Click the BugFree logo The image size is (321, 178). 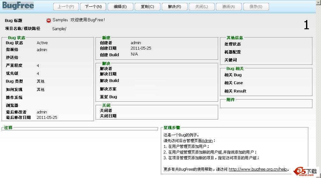click(x=18, y=5)
